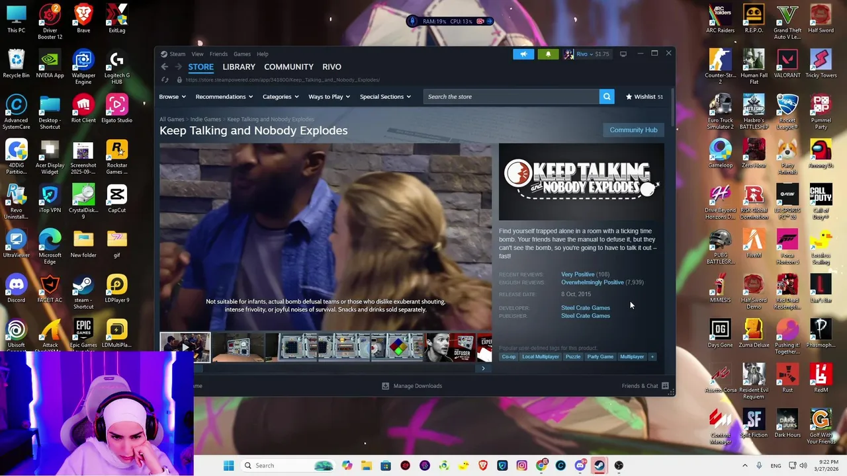Click the Big Picture mode monitor icon
847x476 pixels.
click(623, 54)
